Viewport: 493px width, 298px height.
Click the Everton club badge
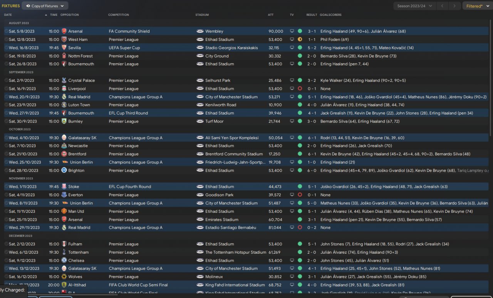click(x=64, y=195)
